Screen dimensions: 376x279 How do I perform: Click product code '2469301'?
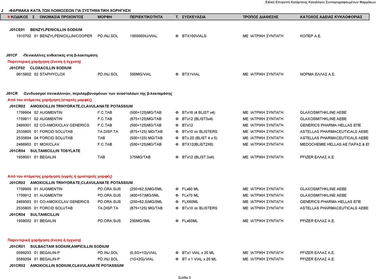pos(24,125)
